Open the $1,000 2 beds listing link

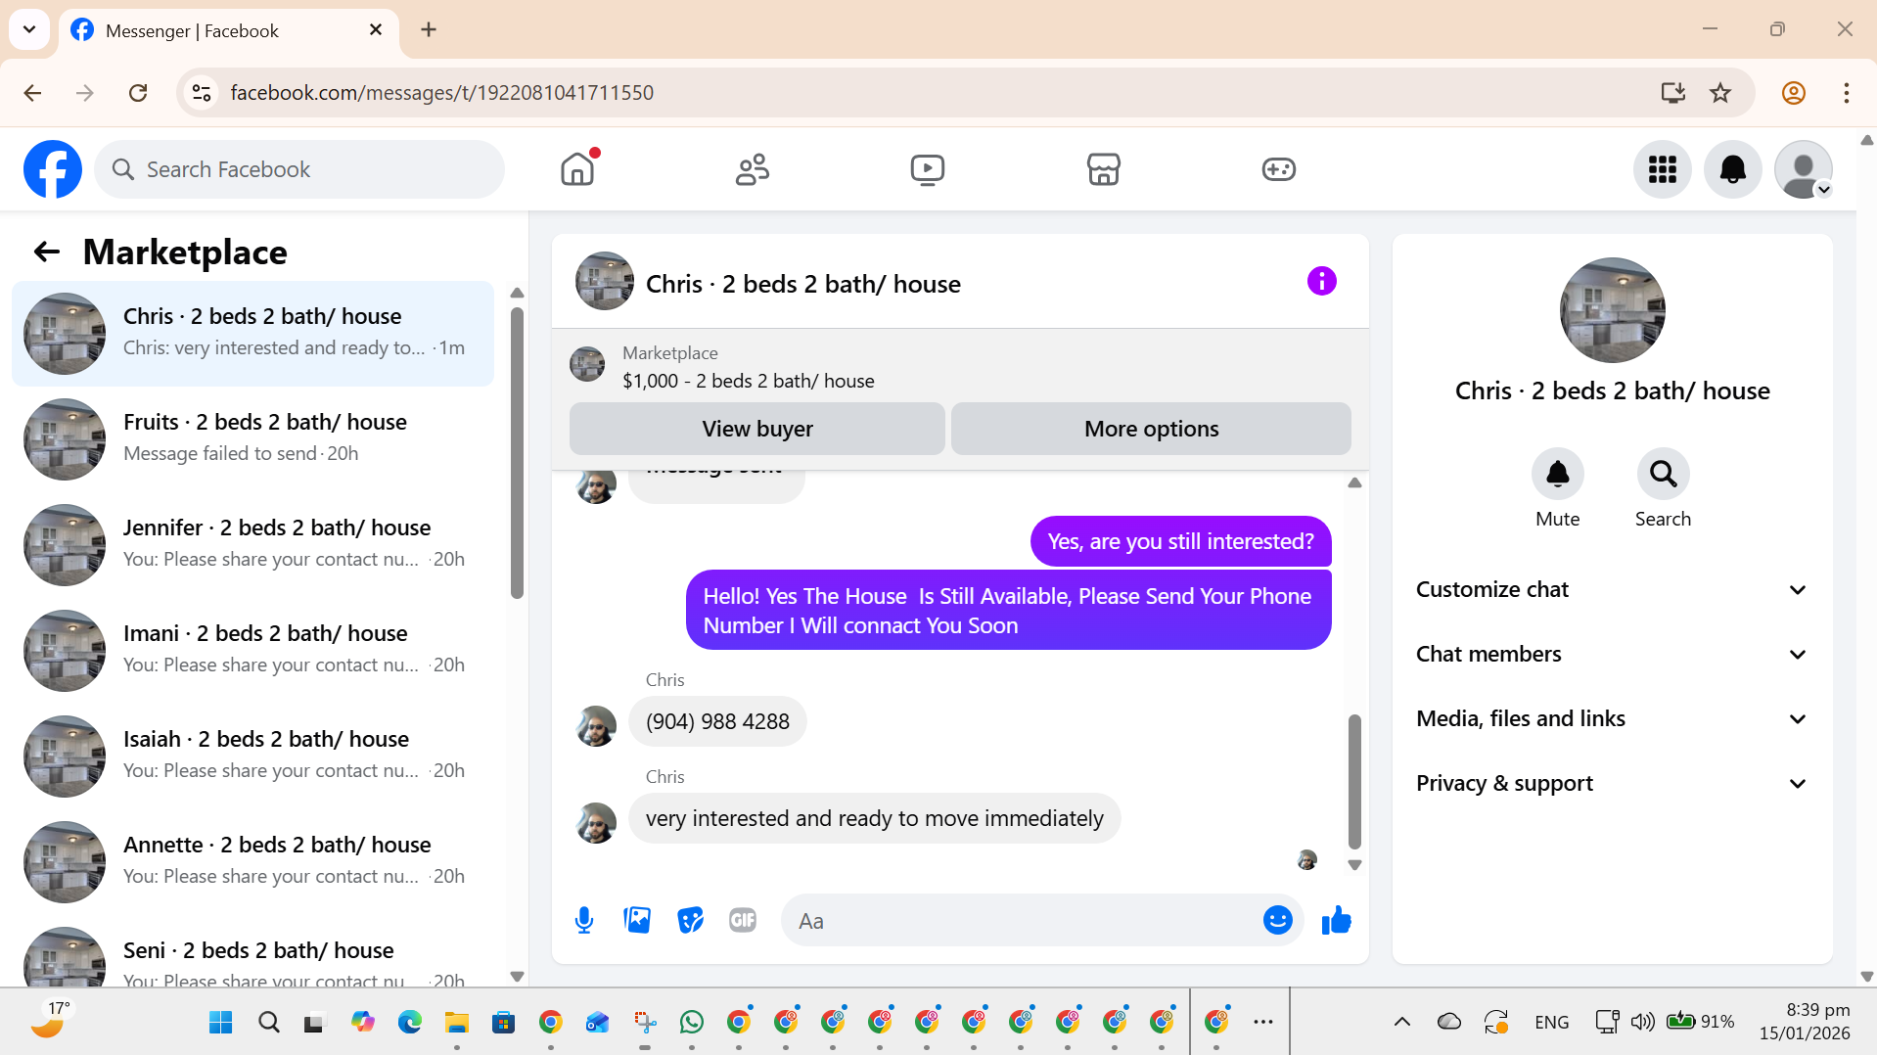click(x=749, y=381)
